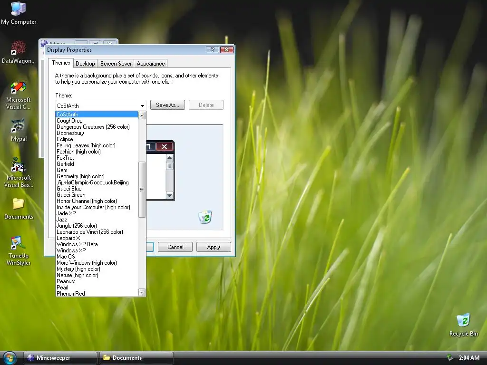Open the My Computer desktop icon
Image resolution: width=487 pixels, height=365 pixels.
[19, 13]
